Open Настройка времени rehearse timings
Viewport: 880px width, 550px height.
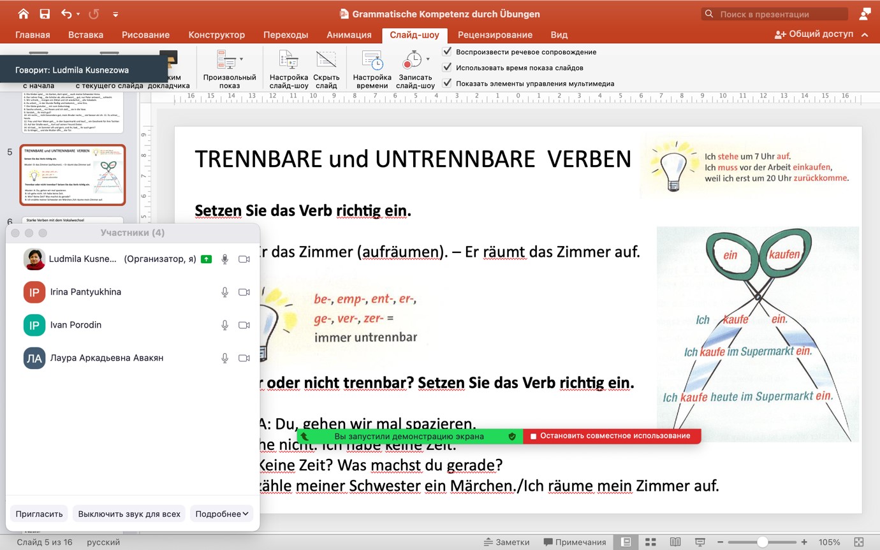pyautogui.click(x=372, y=69)
